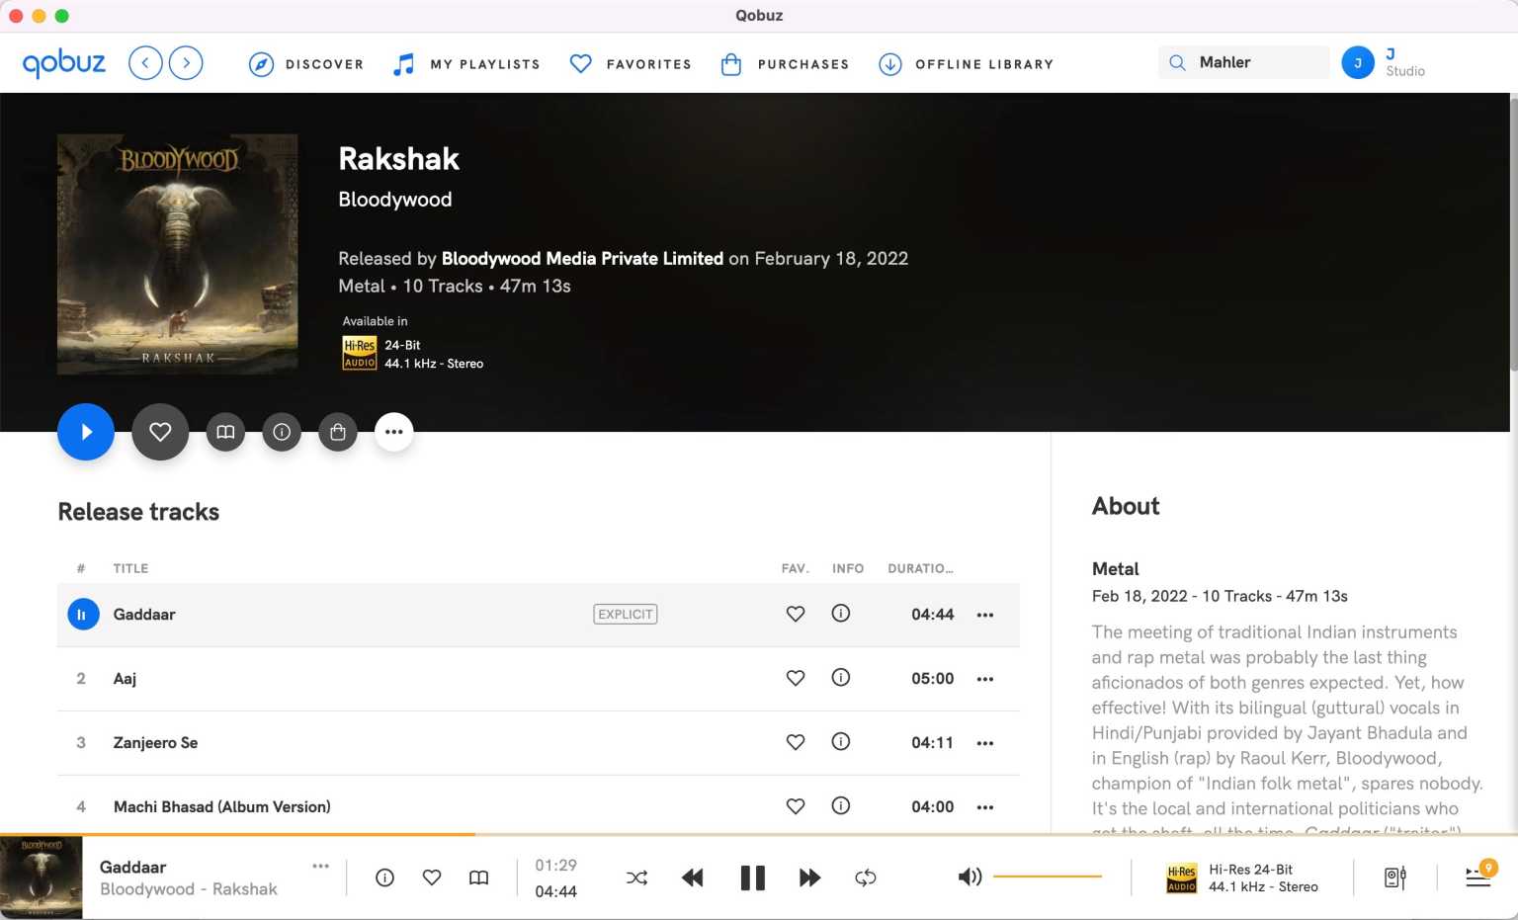Click the Bloodywood artist link

(394, 199)
